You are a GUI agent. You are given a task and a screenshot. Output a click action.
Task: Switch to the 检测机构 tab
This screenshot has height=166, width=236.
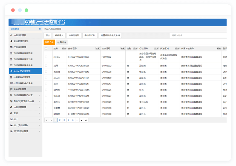tap(61, 42)
